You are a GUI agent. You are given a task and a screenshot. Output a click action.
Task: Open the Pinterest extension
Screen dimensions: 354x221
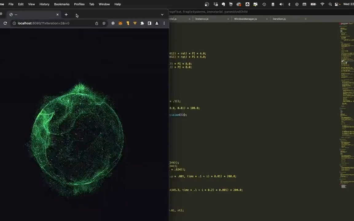click(113, 23)
